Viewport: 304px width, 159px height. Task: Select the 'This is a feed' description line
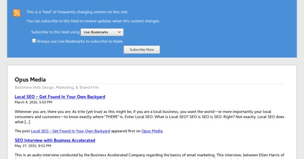pos(77,12)
